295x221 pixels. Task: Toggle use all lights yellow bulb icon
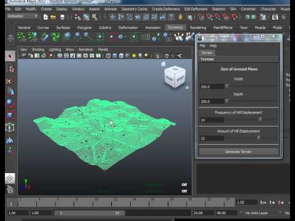(x=134, y=56)
